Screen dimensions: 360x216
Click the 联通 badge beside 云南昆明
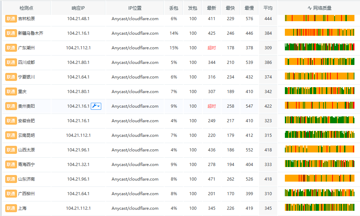point(11,135)
